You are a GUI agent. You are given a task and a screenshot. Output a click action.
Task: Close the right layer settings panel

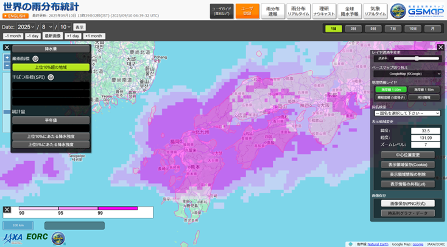(x=440, y=47)
